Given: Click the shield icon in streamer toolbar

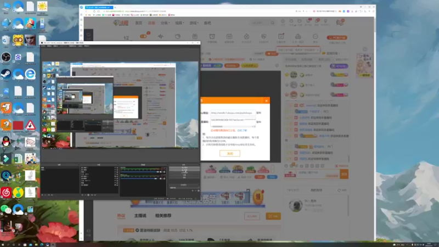Looking at the screenshot, I should coord(264,36).
